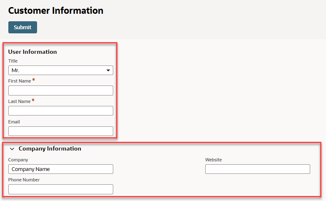Click the Email field label

pos(14,122)
